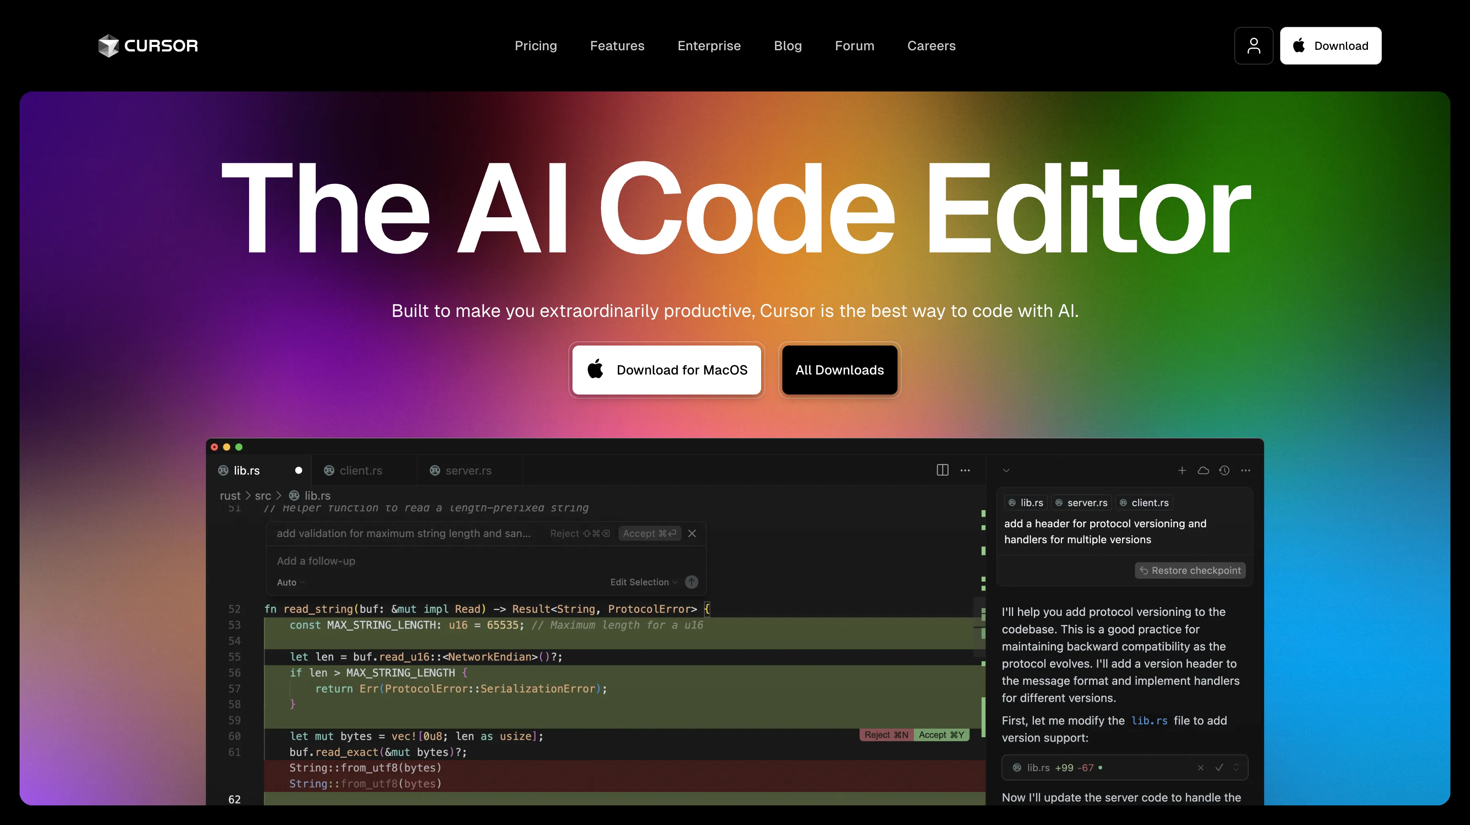Click Restore checkpoint button
1470x825 pixels.
pos(1190,571)
